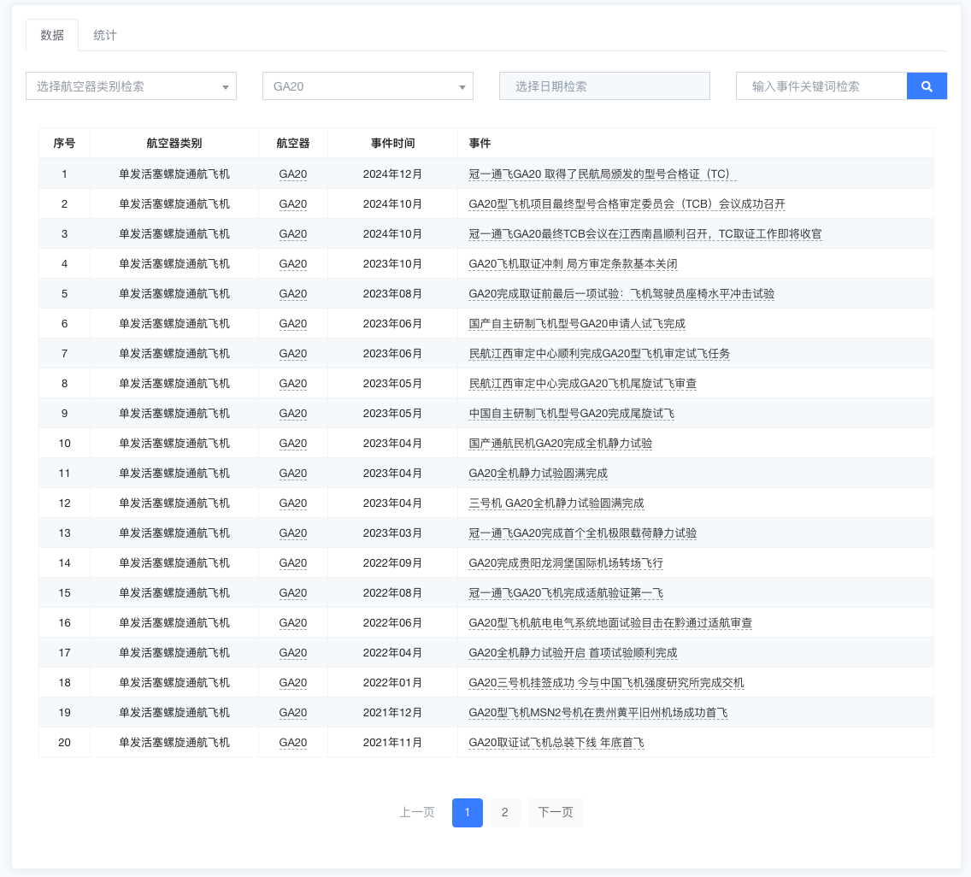Click the 序号 column header

pyautogui.click(x=64, y=143)
